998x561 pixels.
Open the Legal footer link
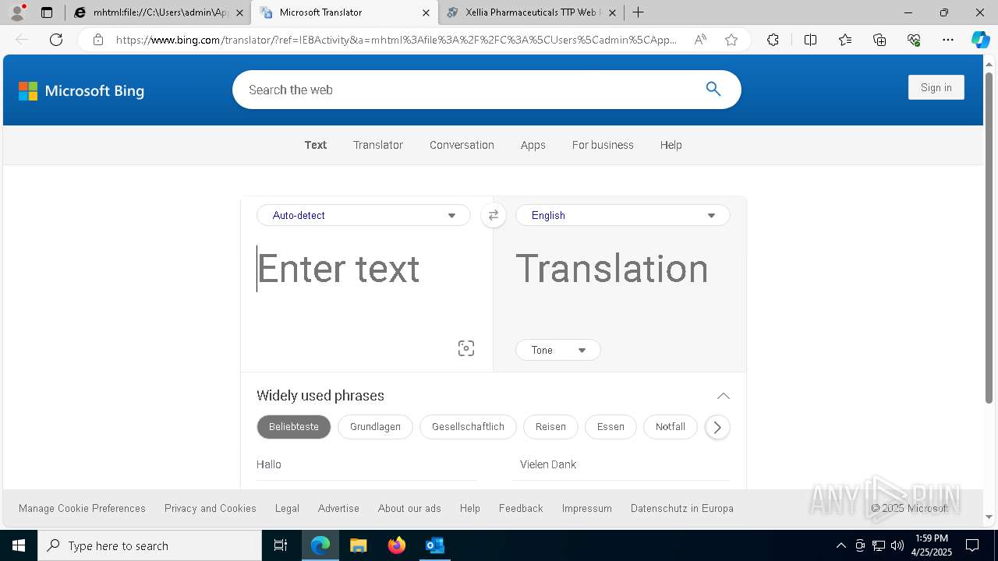(x=287, y=508)
